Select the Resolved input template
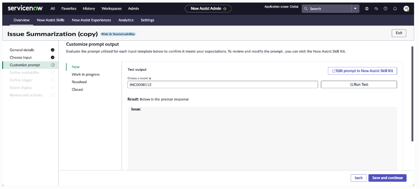420x189 pixels. tap(79, 82)
